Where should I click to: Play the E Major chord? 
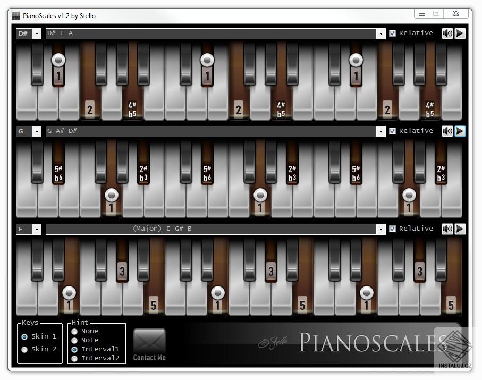(460, 229)
